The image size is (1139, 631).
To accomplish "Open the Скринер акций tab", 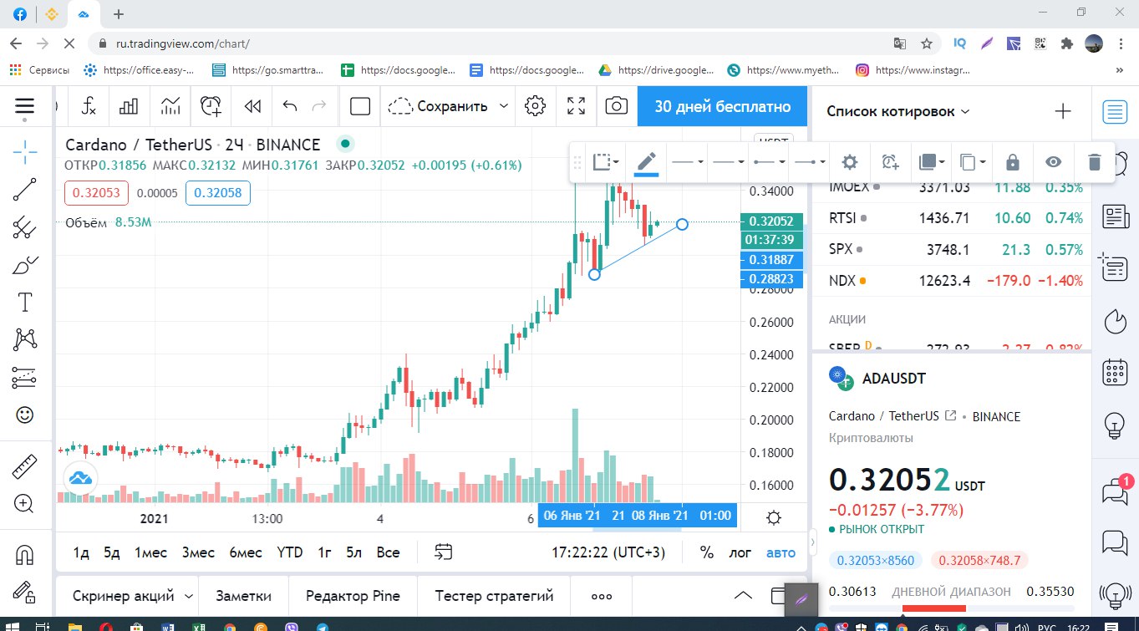I will pos(133,596).
